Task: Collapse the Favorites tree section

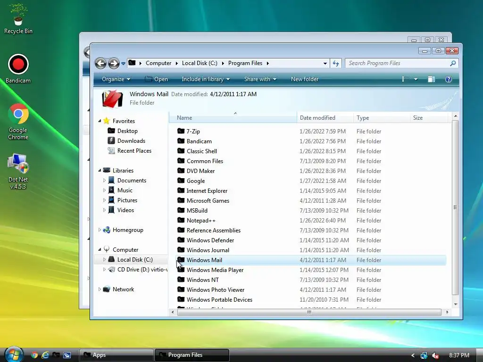Action: (x=100, y=121)
